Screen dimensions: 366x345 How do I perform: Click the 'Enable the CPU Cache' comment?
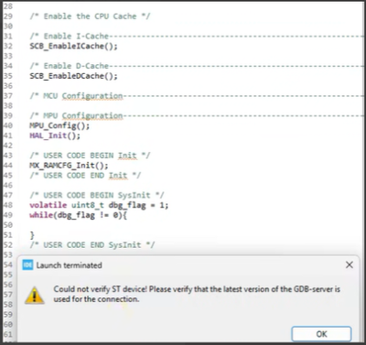pyautogui.click(x=90, y=16)
